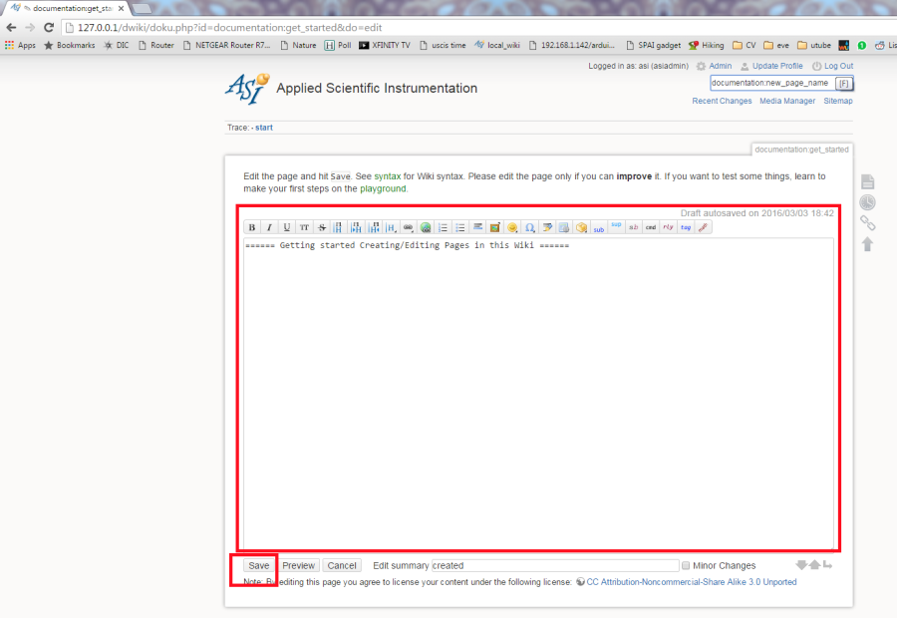Toggle monospaced text with the TT button
Image resolution: width=897 pixels, height=618 pixels.
[x=304, y=227]
